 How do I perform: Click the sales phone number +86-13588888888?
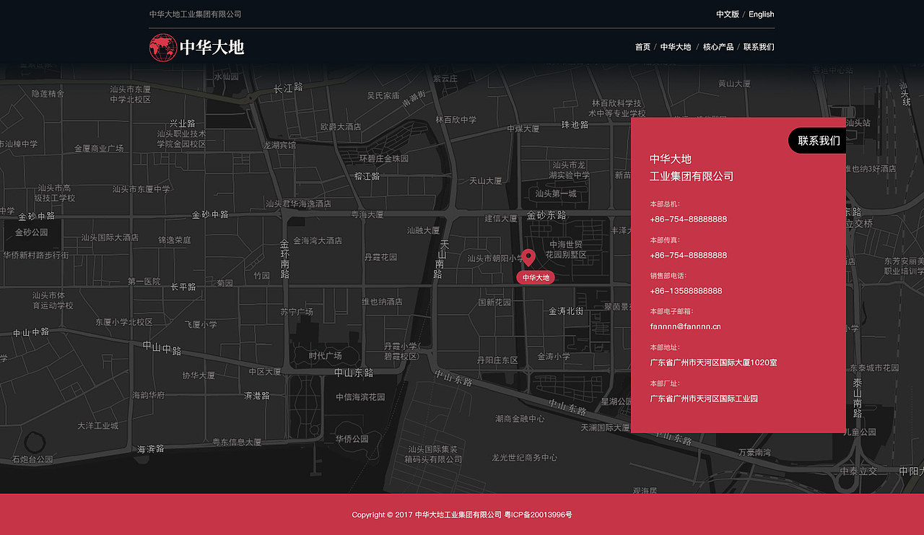[686, 290]
